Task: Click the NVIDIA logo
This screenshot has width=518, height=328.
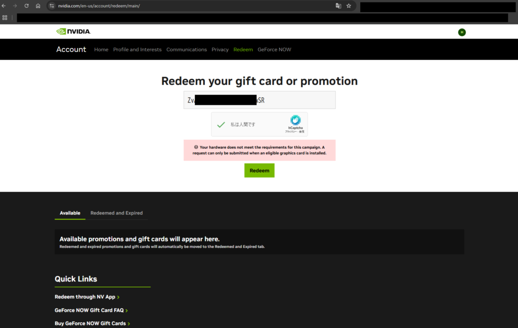Action: click(73, 31)
